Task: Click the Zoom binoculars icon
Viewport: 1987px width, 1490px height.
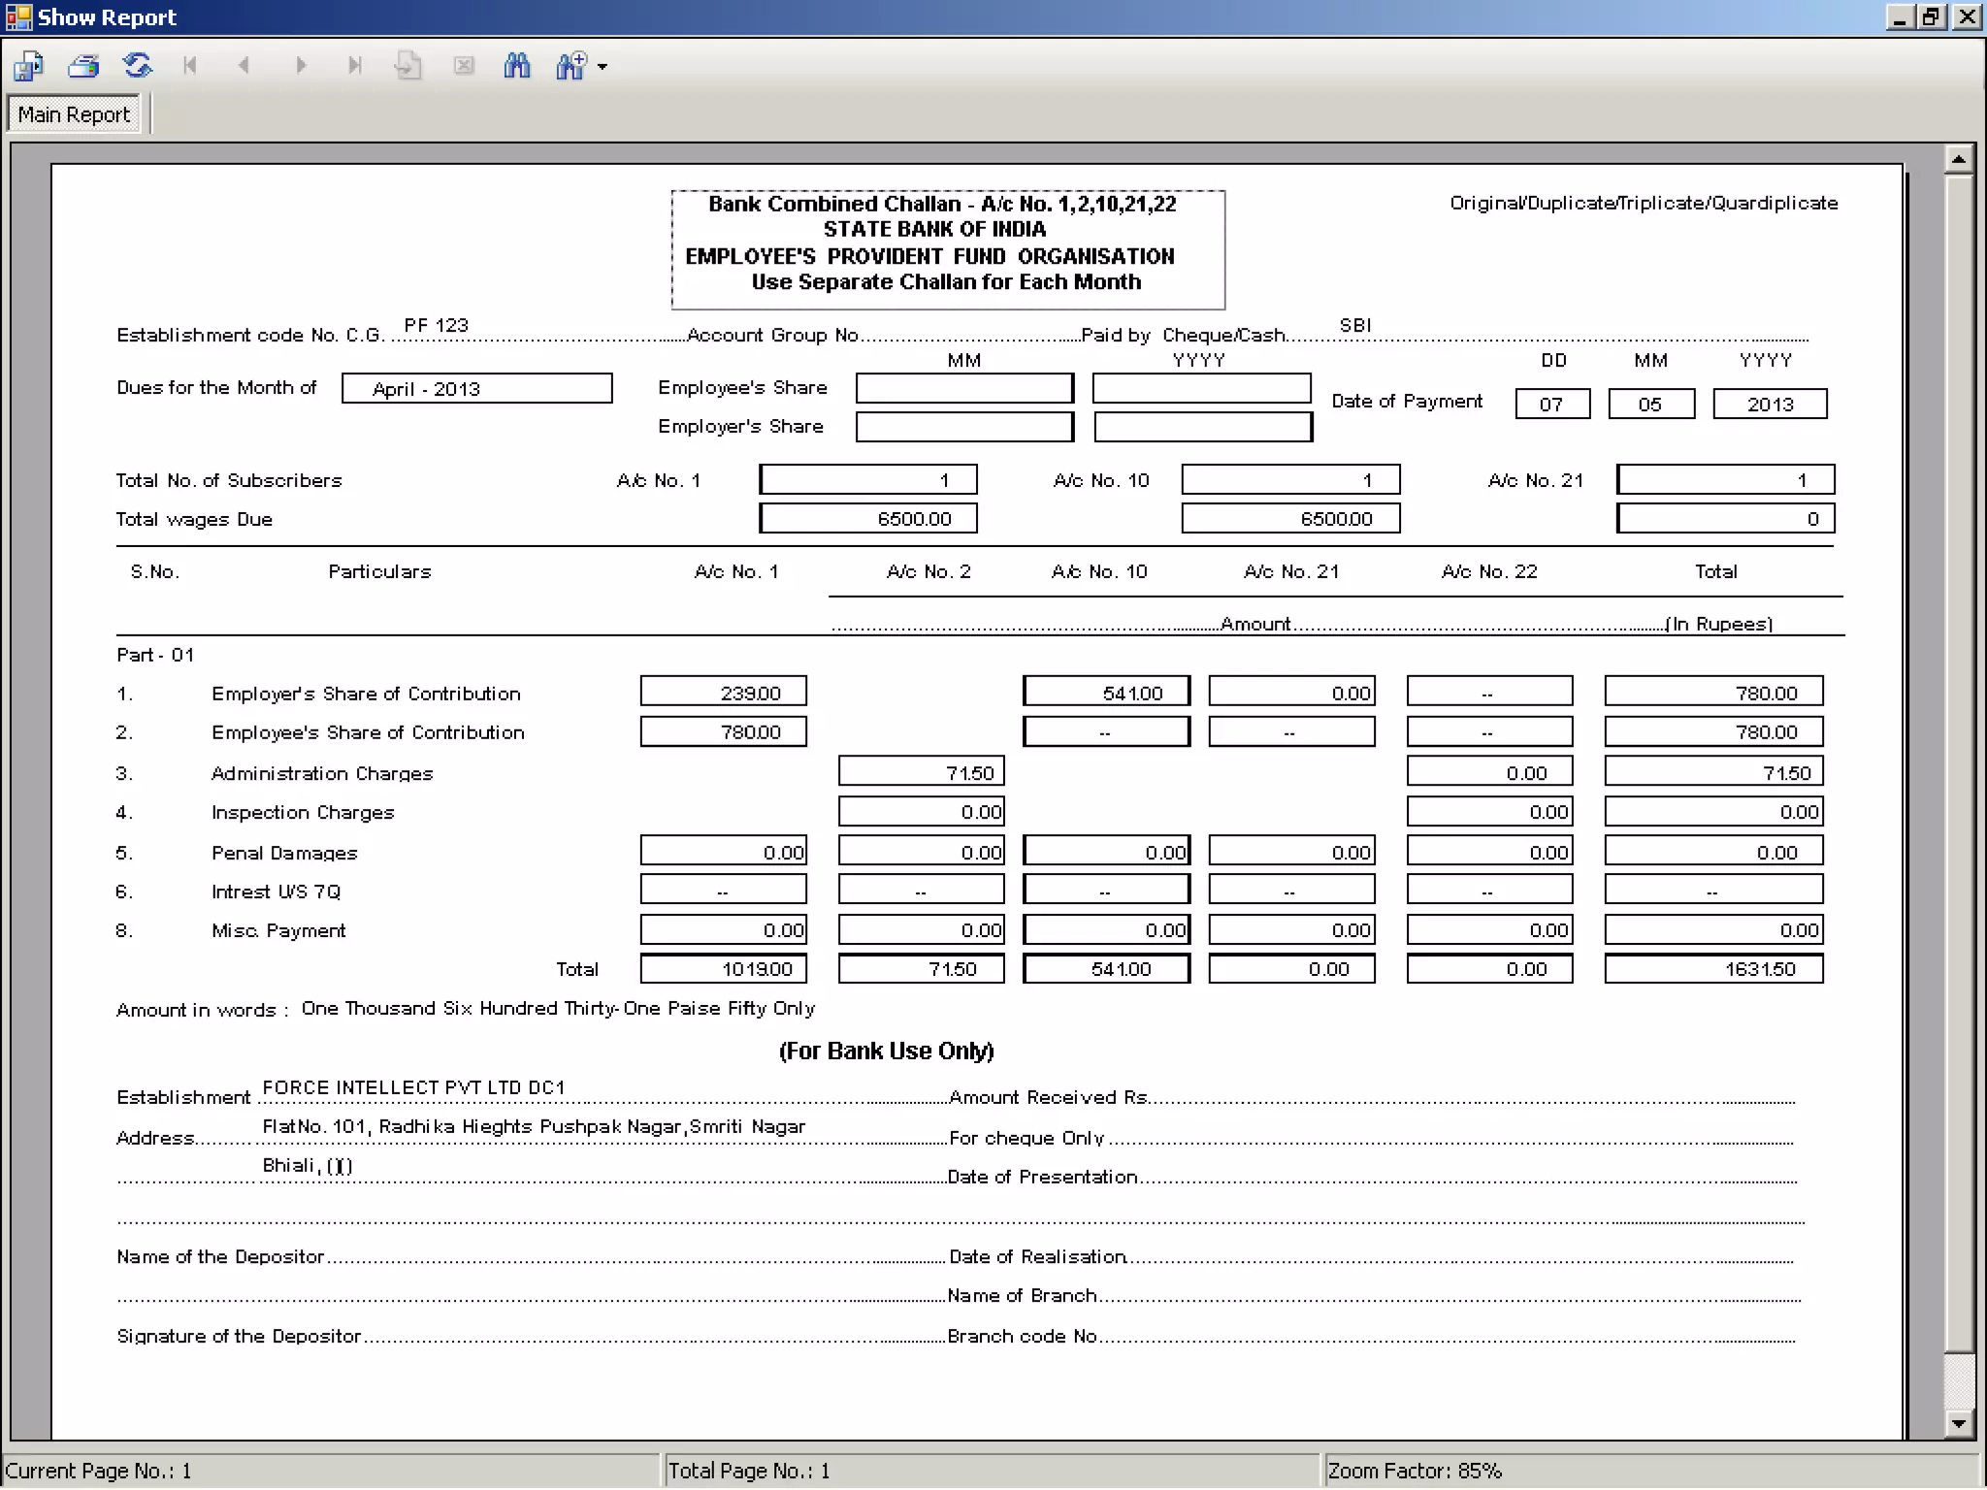Action: (571, 66)
